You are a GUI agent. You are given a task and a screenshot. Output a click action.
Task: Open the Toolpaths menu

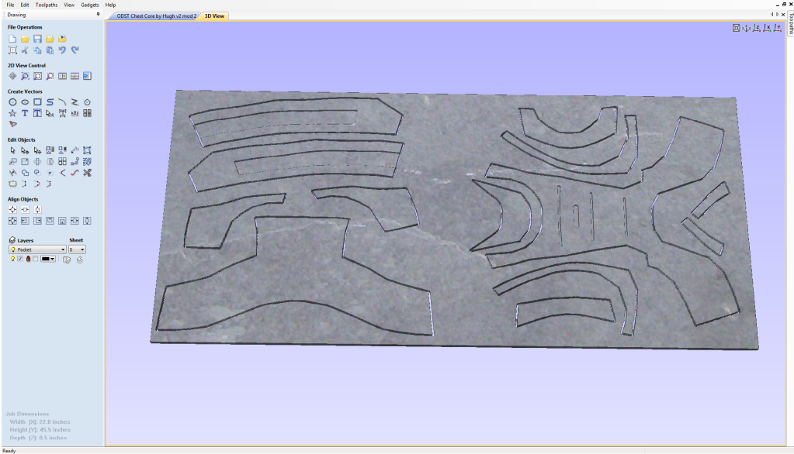click(x=47, y=5)
